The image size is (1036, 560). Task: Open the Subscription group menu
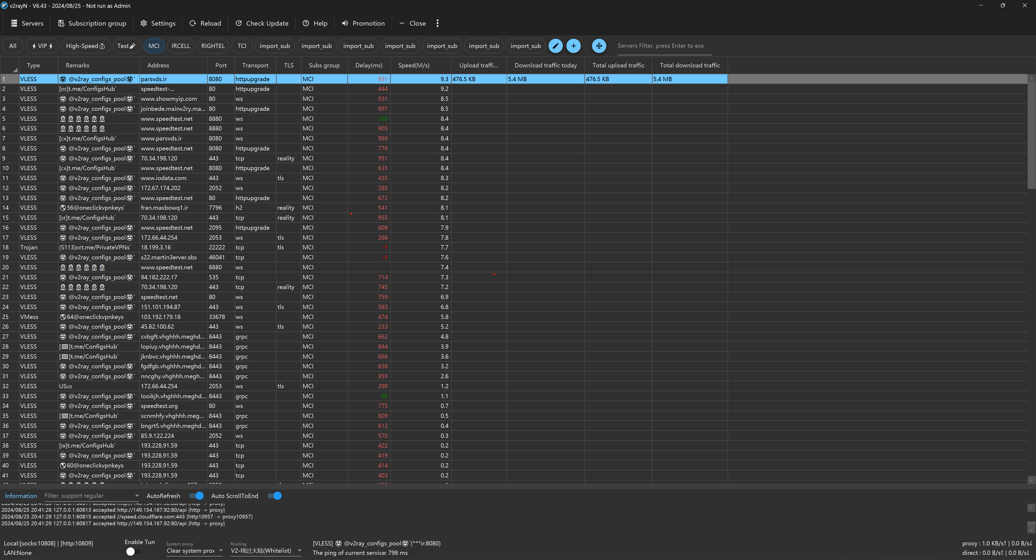point(92,23)
